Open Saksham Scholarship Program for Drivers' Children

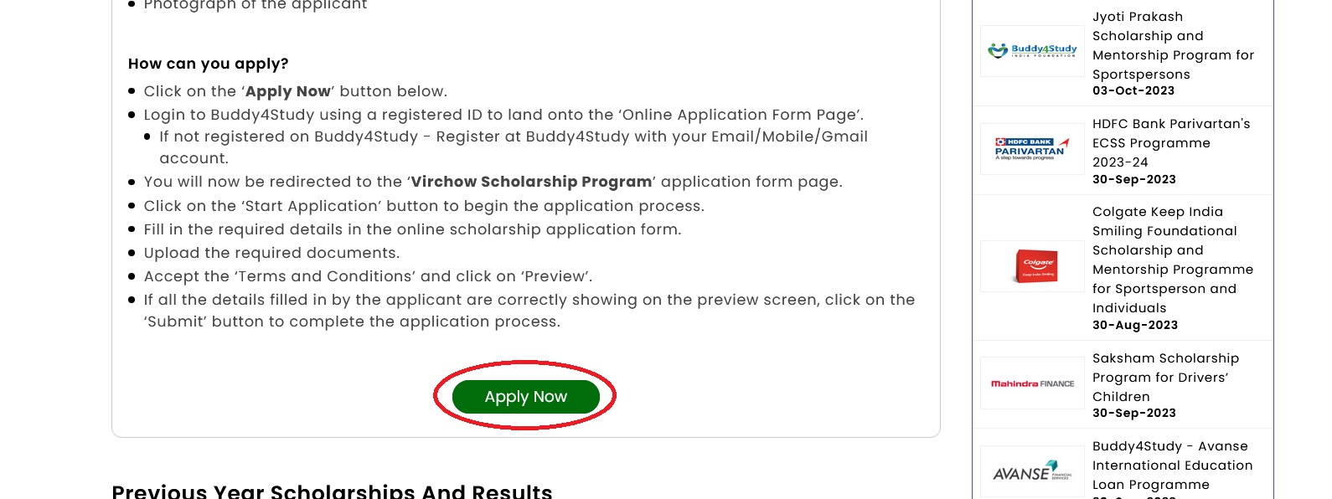(x=1165, y=378)
